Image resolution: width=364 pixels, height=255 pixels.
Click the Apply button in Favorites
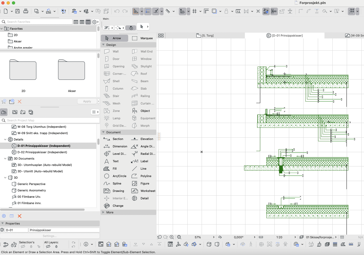click(87, 101)
